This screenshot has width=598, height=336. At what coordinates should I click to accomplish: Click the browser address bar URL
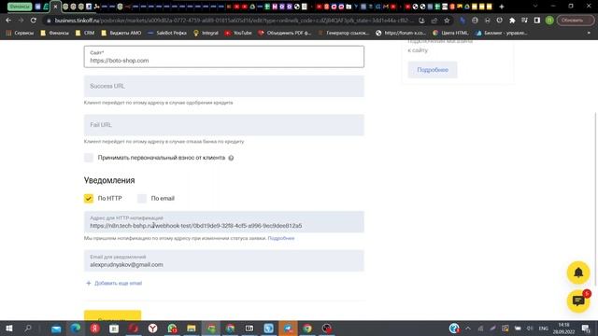coord(234,21)
